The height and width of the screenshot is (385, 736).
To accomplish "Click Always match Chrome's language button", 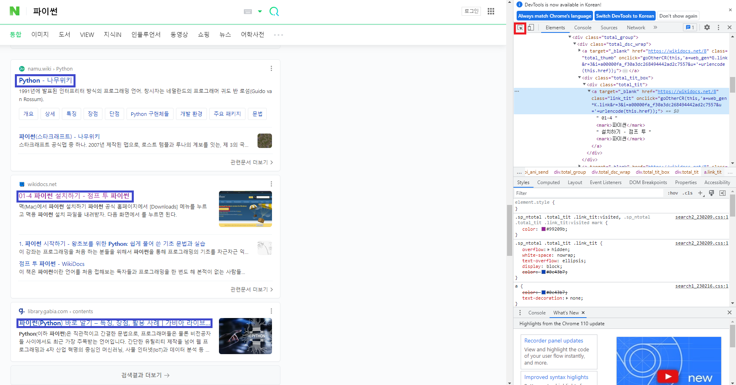I will pos(554,16).
